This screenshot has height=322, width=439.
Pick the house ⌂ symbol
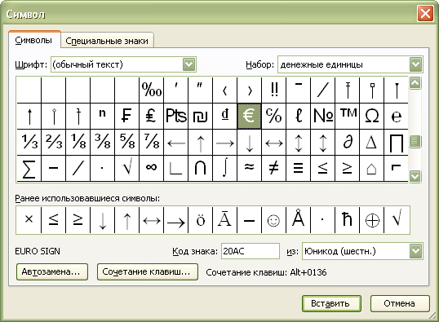tap(372, 169)
